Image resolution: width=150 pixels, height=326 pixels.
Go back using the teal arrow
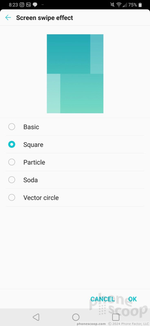point(8,18)
